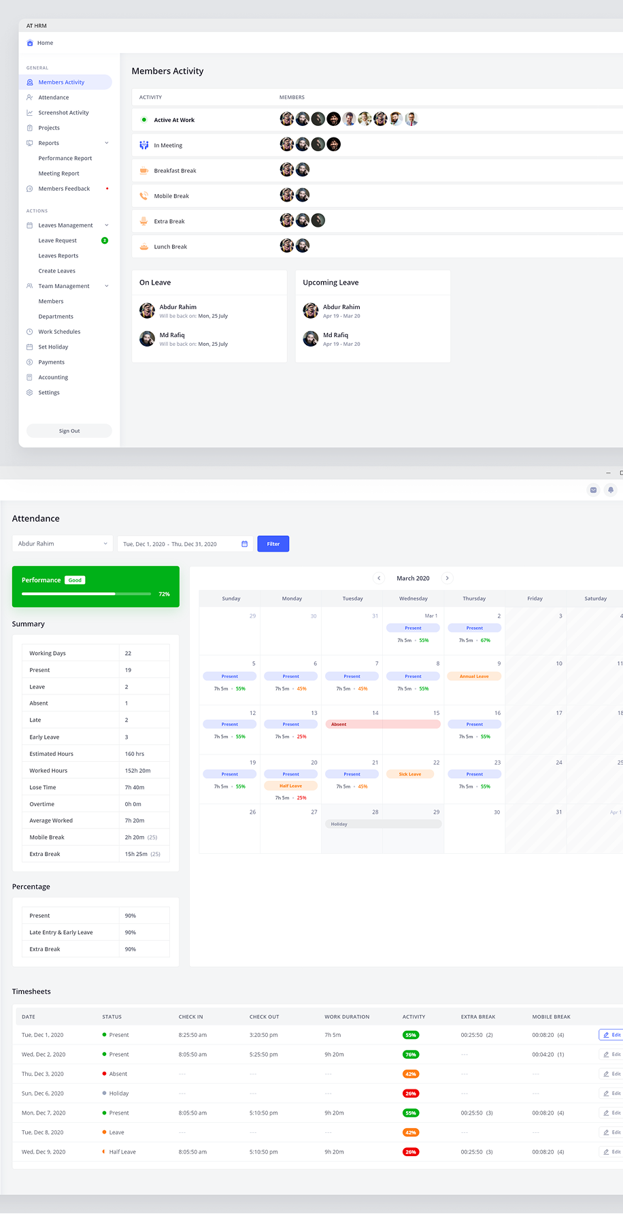Click the notification bell icon

[x=611, y=490]
